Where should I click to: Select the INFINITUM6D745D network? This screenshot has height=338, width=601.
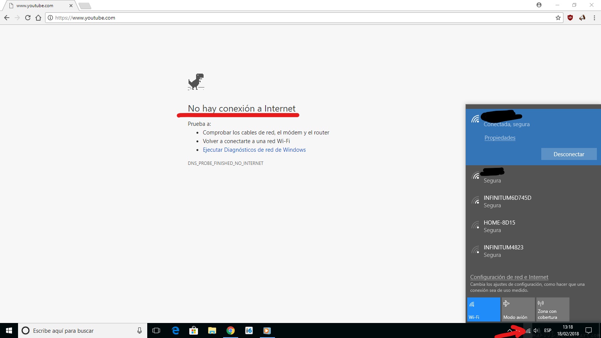(533, 202)
